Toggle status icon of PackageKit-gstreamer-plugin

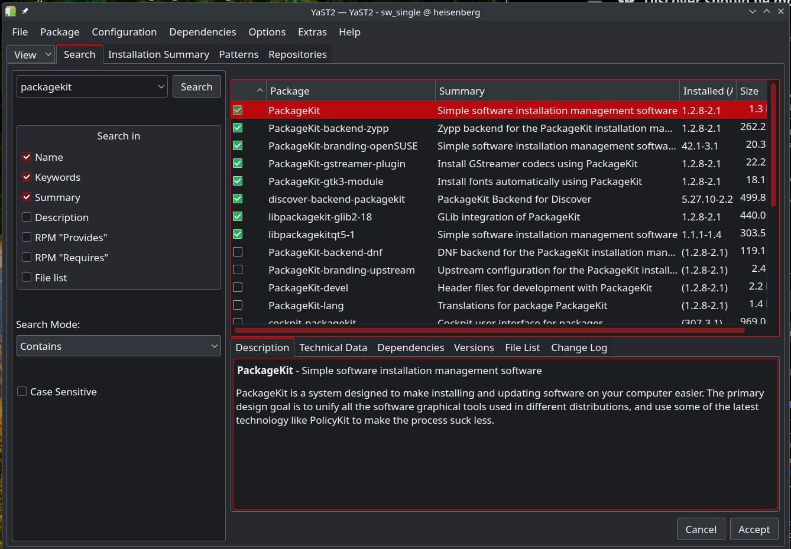(x=238, y=163)
